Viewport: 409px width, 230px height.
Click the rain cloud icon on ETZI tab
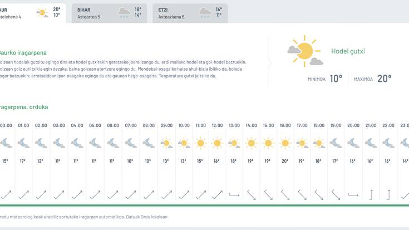coord(205,13)
